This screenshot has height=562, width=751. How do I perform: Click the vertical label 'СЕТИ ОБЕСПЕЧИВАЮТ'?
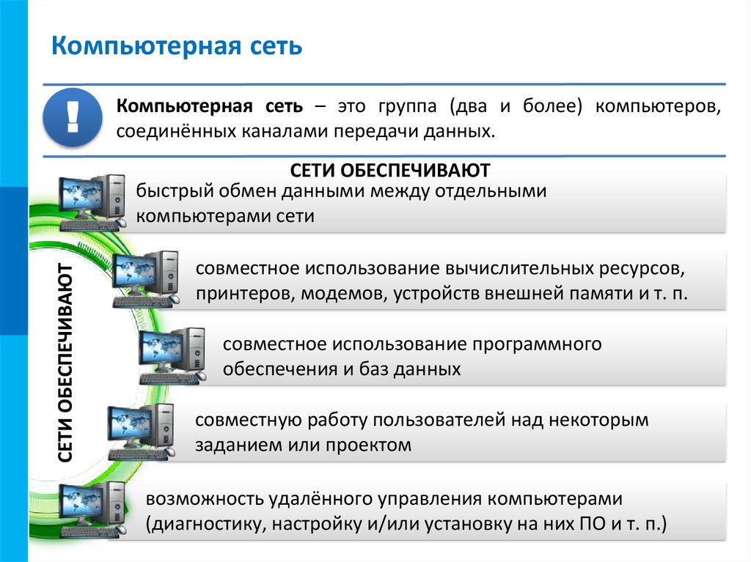(65, 363)
